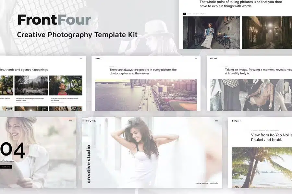Select the second portfolio filter next to 'All'
The image size is (292, 194).
tap(189, 14)
